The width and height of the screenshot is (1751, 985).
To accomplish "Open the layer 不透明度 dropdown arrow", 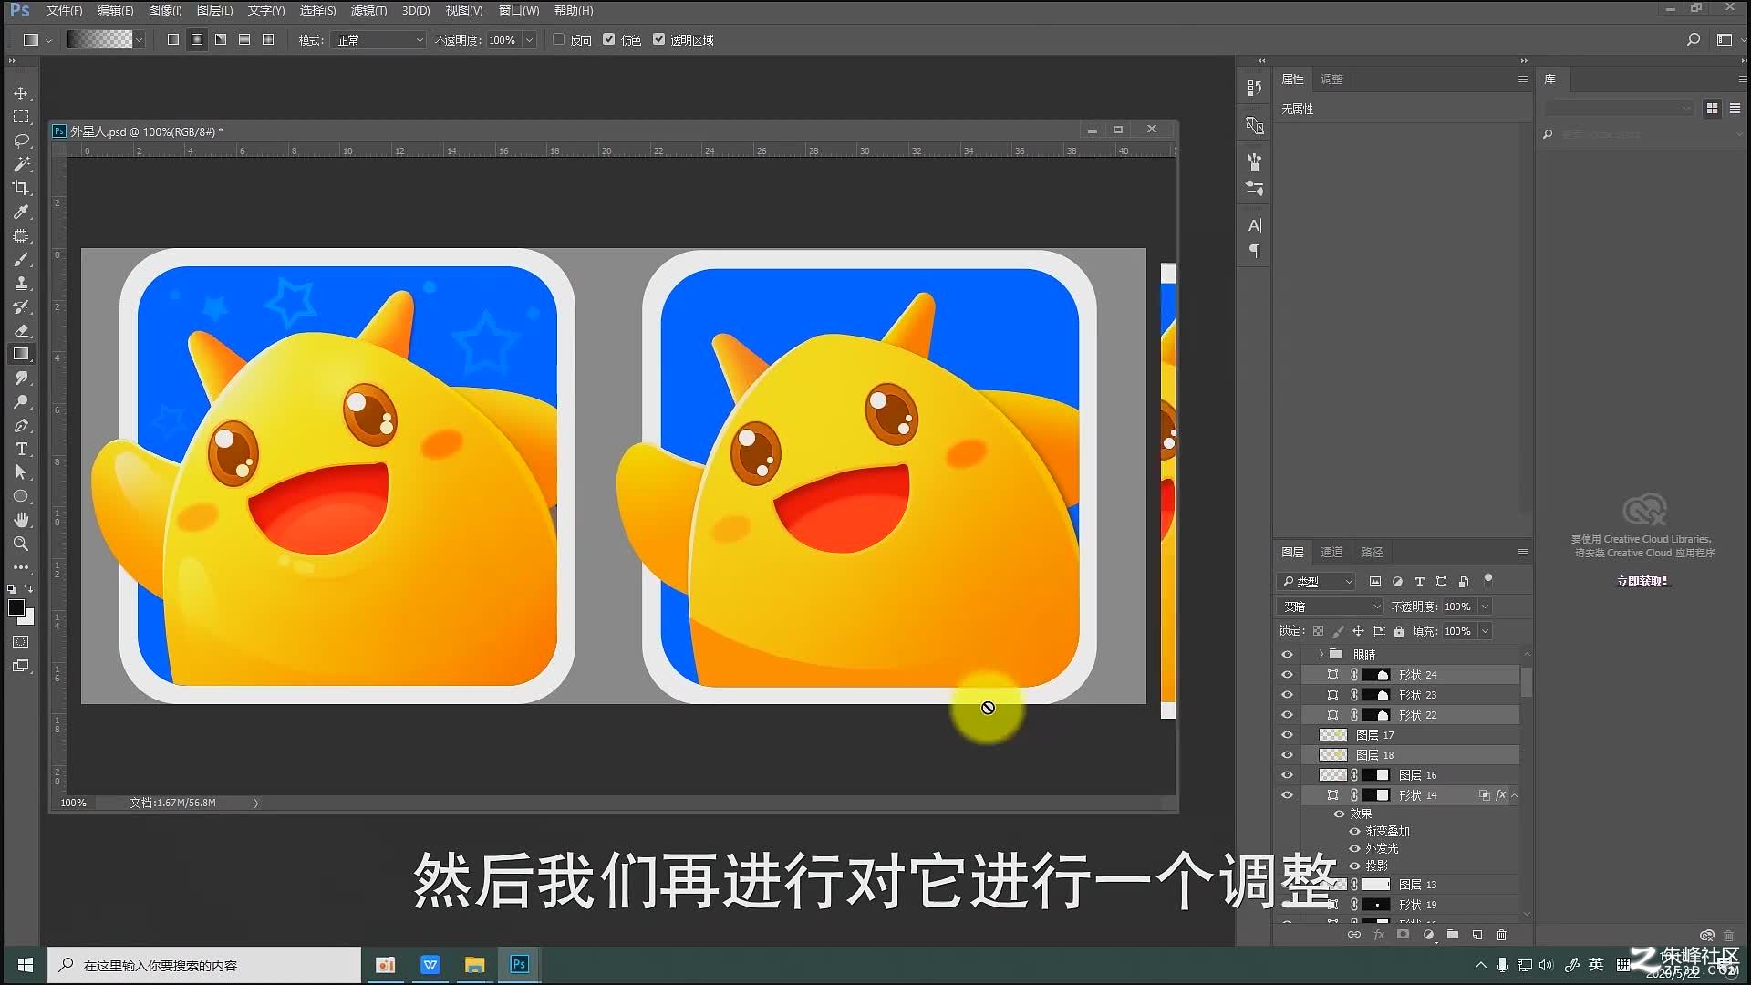I will click(x=1485, y=607).
